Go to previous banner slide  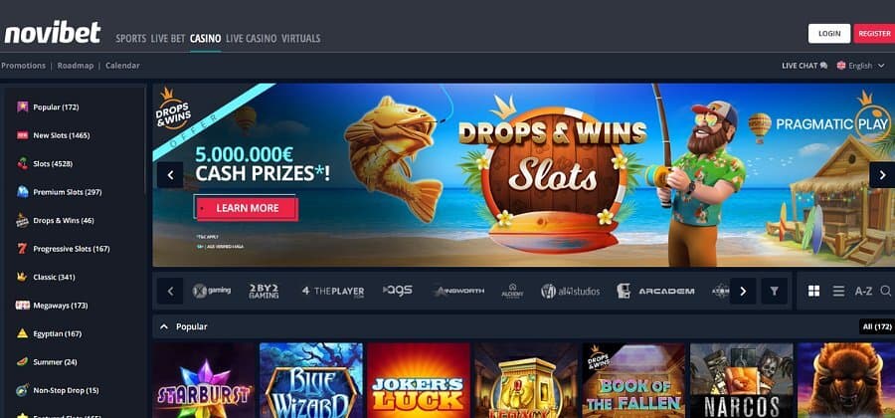(170, 175)
